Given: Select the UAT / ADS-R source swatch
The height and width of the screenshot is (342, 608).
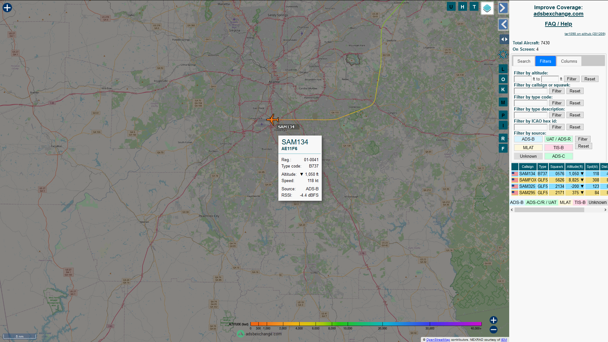Looking at the screenshot, I should click(558, 139).
